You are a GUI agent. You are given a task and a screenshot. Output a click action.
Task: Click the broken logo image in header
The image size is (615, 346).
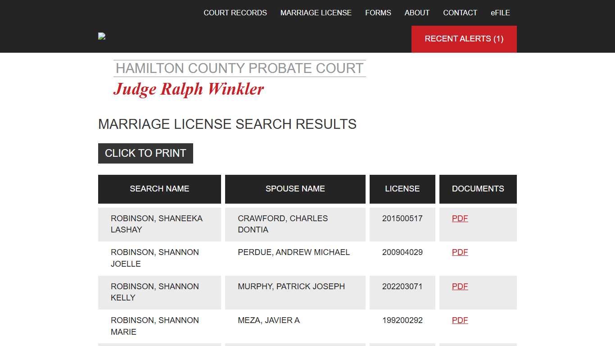click(102, 36)
